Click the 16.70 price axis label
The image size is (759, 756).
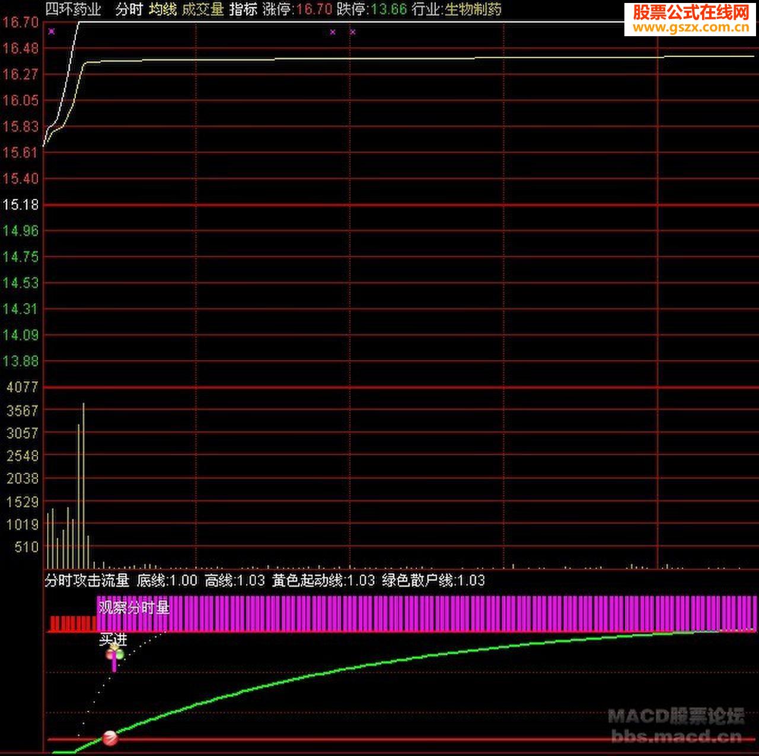[x=20, y=23]
